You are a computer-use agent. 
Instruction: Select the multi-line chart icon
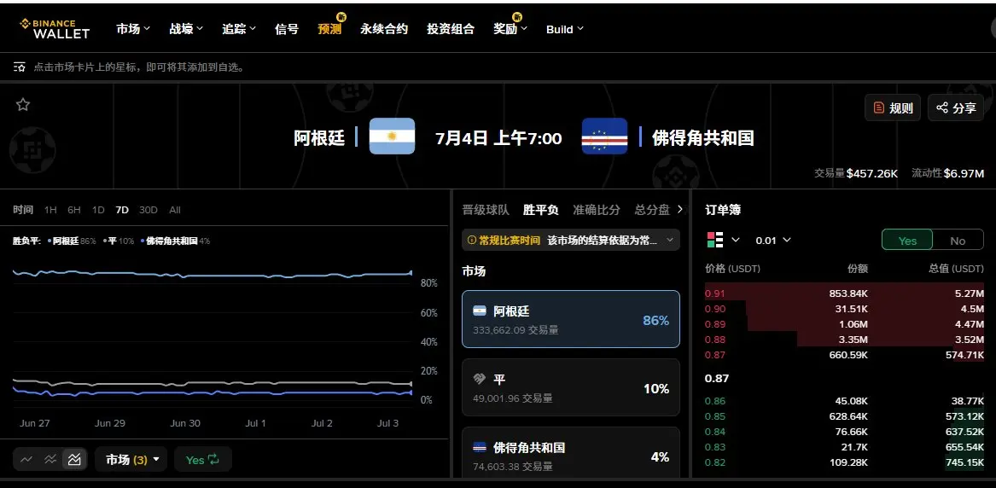click(x=50, y=460)
